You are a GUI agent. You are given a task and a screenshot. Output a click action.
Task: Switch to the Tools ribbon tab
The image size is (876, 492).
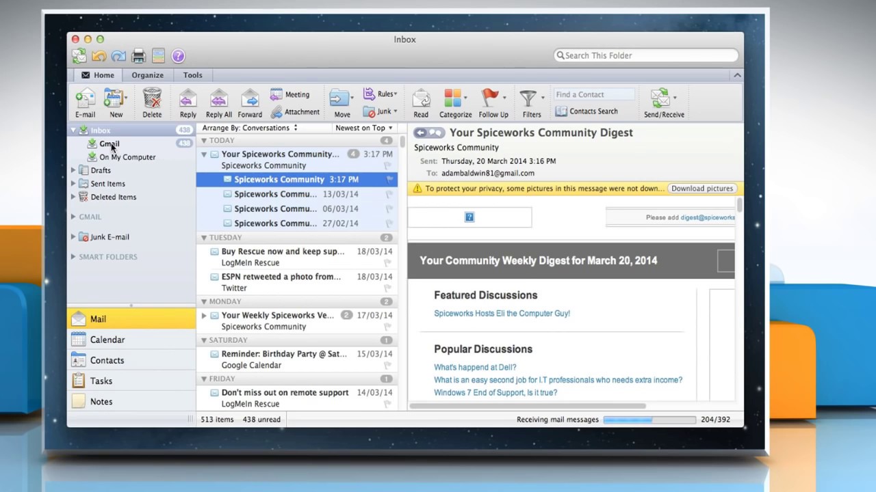coord(193,75)
